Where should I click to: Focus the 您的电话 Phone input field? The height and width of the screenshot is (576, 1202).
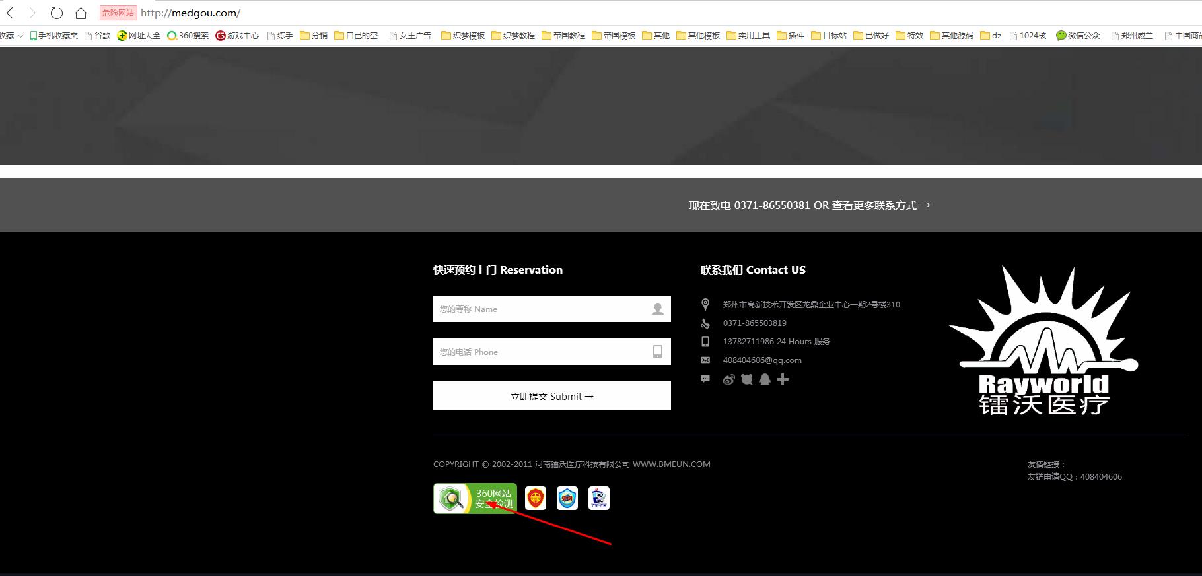pos(542,352)
